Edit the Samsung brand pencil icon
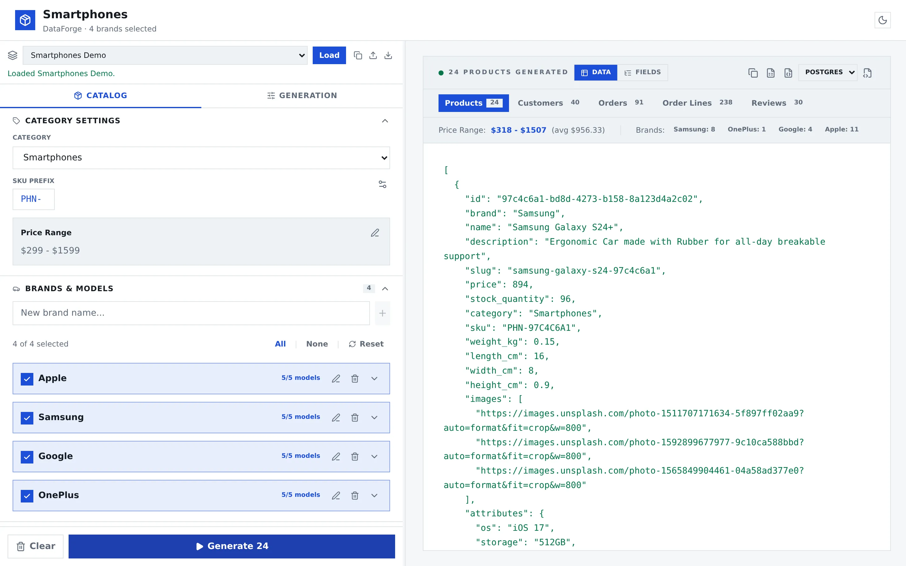Image resolution: width=906 pixels, height=566 pixels. [x=336, y=417]
